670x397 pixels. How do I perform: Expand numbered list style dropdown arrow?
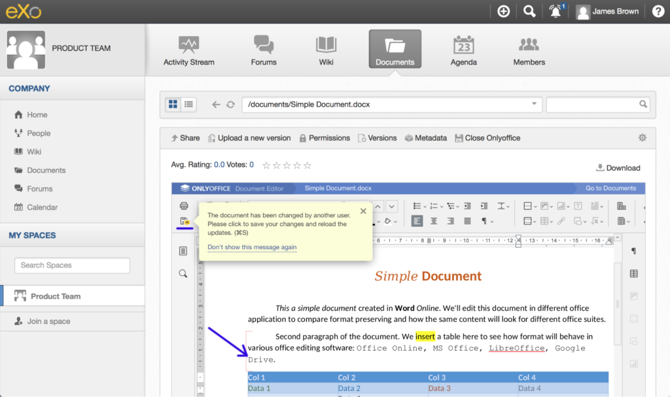pos(441,207)
